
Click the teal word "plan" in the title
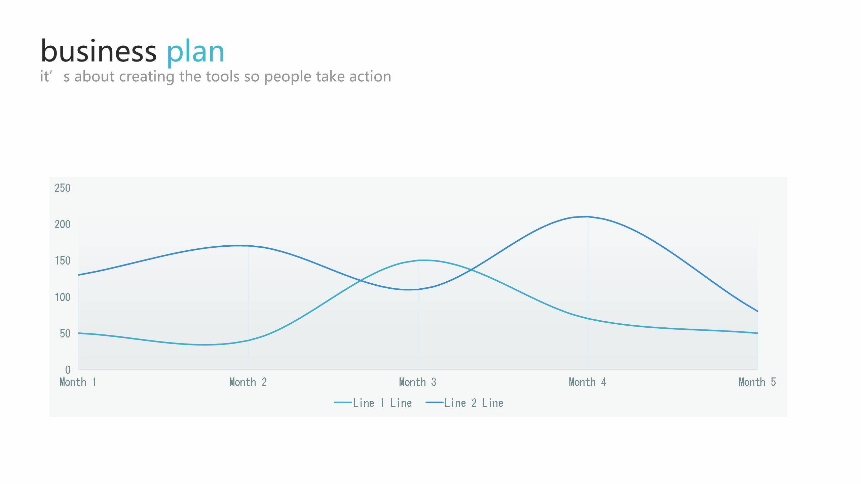[195, 52]
